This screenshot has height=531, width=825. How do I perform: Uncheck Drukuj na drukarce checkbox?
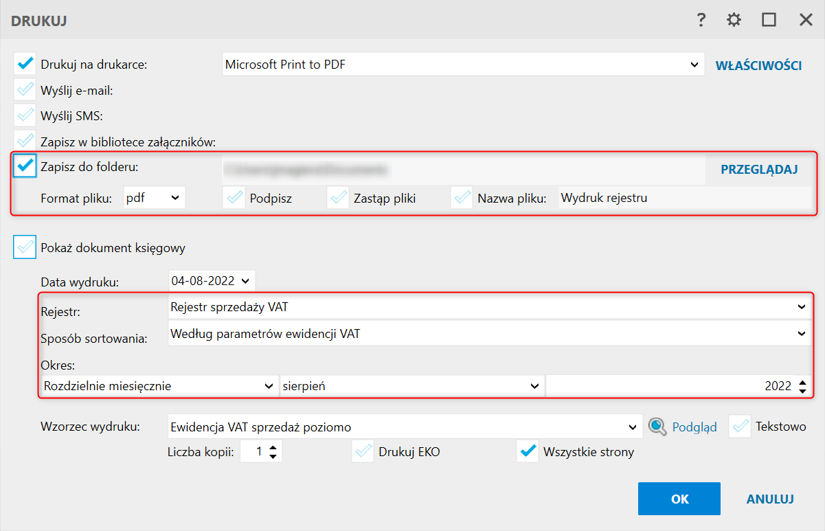click(x=25, y=65)
